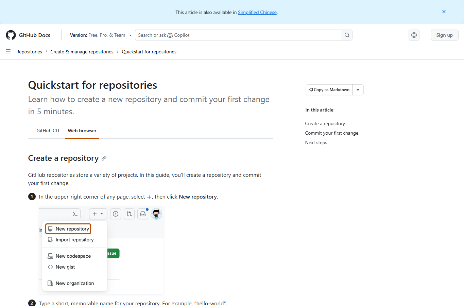Click the Quickstart for repositories breadcrumb
The height and width of the screenshot is (306, 464).
[x=149, y=52]
